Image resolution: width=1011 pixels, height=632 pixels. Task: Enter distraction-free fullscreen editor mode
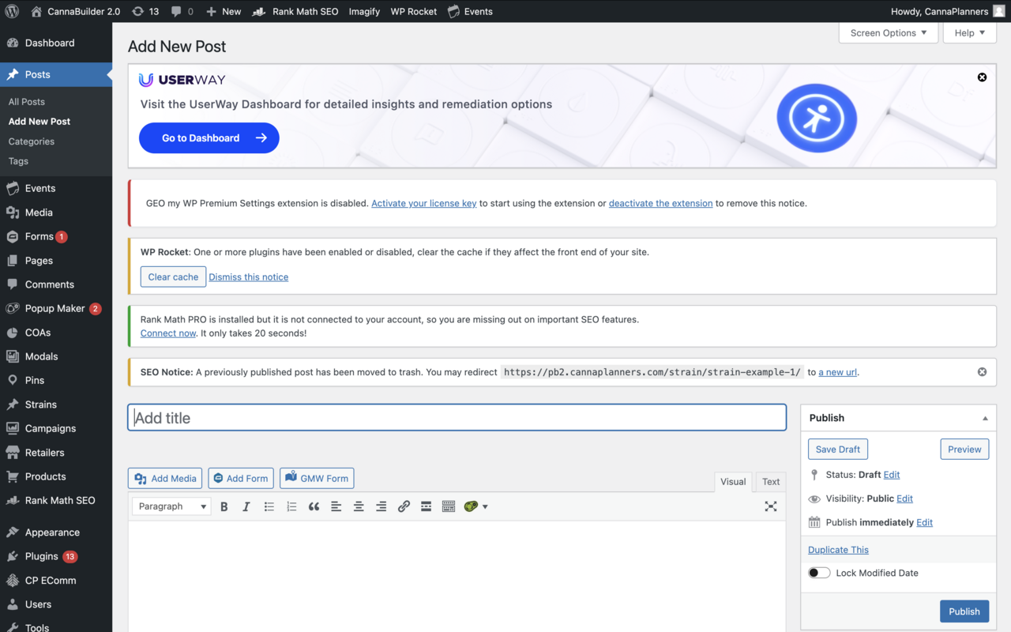pos(771,506)
